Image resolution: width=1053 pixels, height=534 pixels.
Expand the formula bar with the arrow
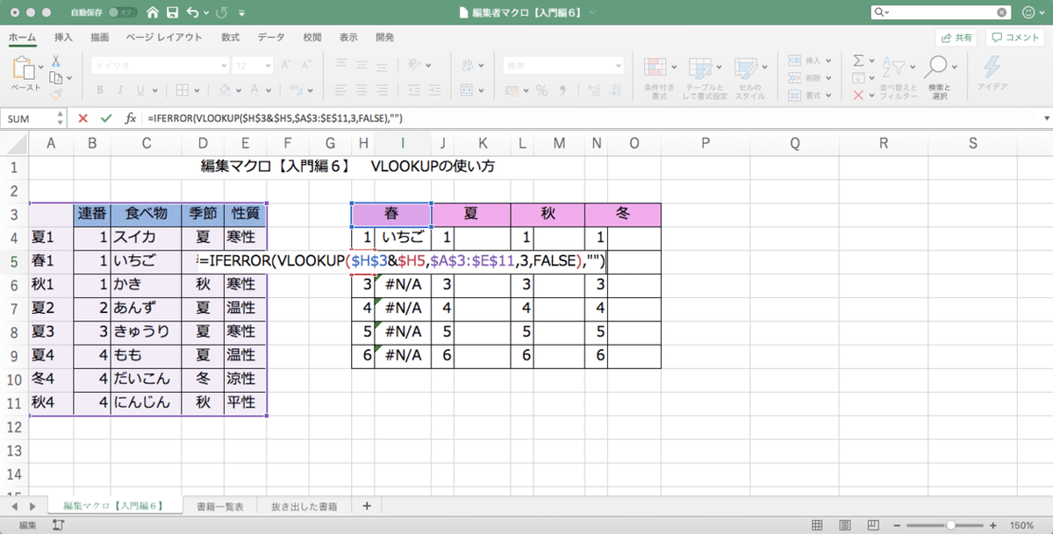pyautogui.click(x=1045, y=117)
